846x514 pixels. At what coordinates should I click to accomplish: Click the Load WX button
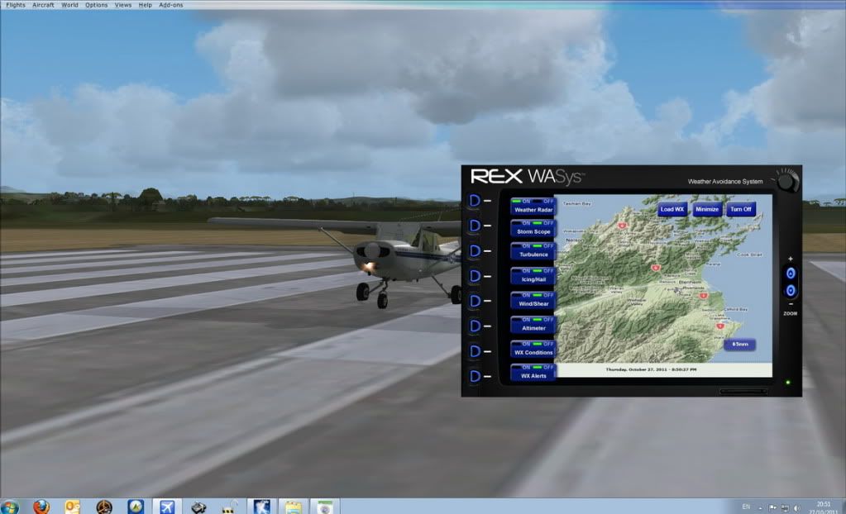tap(672, 209)
